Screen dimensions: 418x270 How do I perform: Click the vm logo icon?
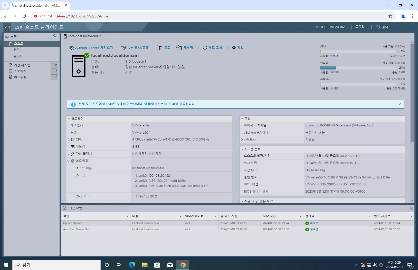(7, 27)
